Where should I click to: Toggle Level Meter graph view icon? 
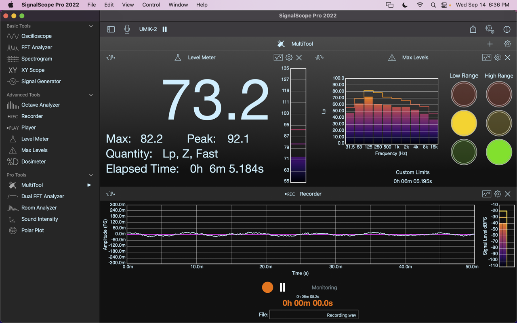[278, 57]
